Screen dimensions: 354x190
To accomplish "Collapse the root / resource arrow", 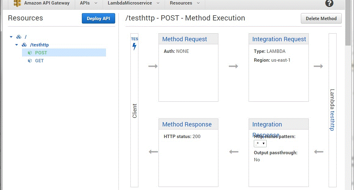I will [x=11, y=37].
